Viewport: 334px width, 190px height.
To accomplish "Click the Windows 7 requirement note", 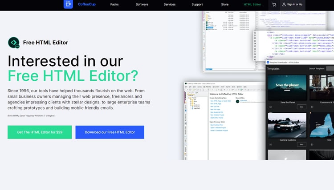I will coord(31,116).
